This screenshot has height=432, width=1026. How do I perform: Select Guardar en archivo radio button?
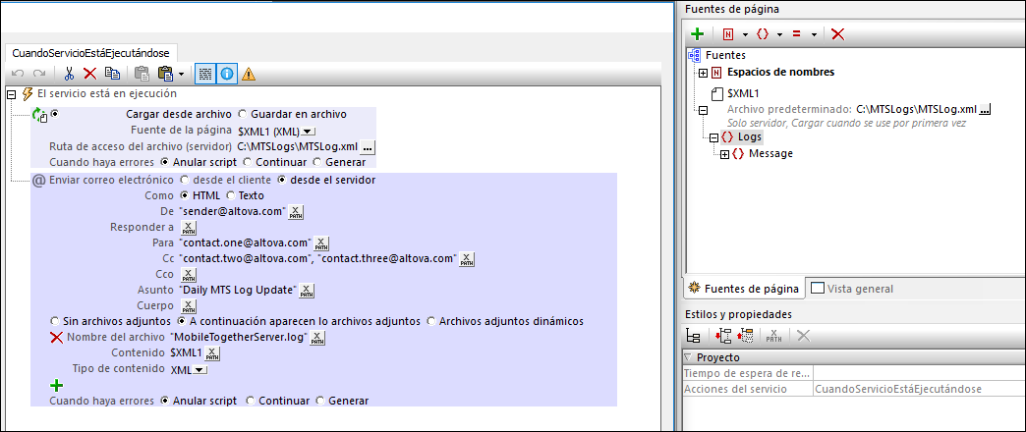(243, 114)
